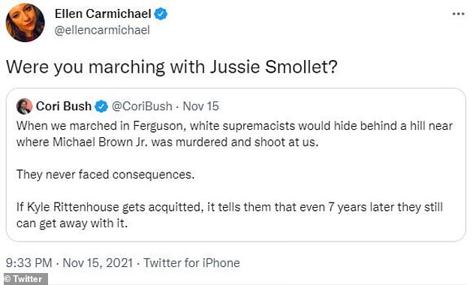
Task: Open the three-dot more options menu
Action: click(x=458, y=14)
